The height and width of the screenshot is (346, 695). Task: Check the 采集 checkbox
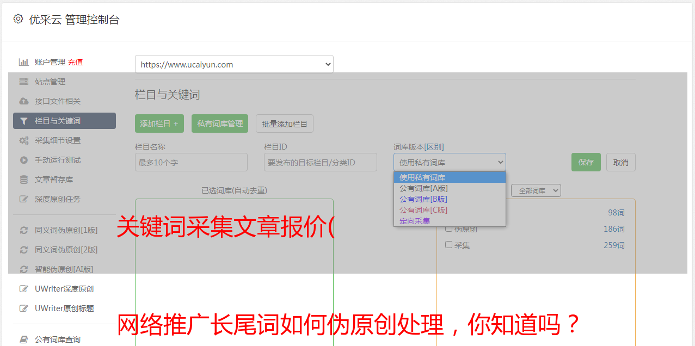click(x=448, y=245)
